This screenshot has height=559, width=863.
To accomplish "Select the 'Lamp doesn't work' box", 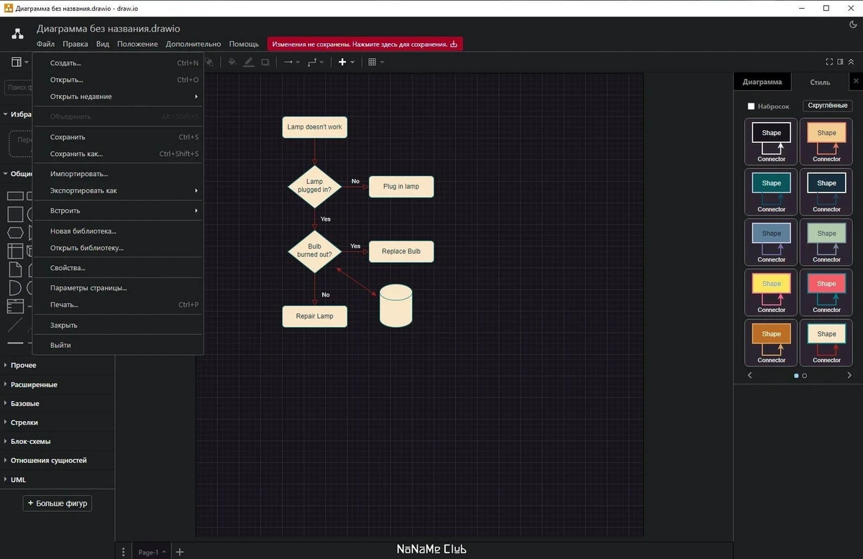I will pos(314,127).
